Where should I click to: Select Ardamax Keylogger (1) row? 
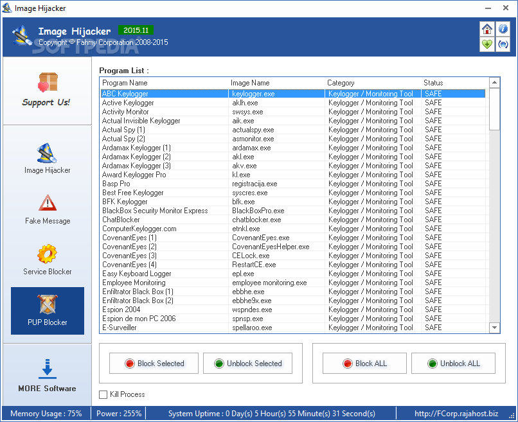[293, 148]
